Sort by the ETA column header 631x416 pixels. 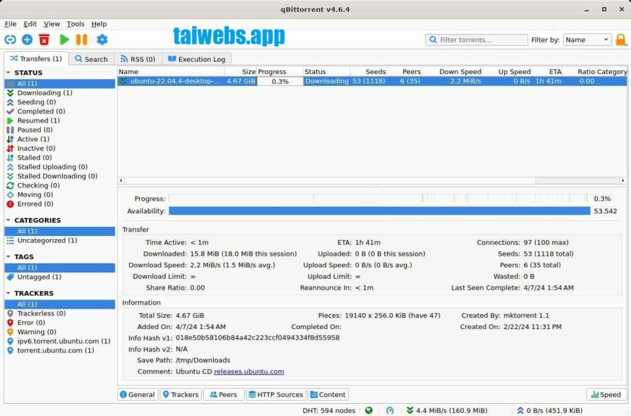click(x=547, y=71)
